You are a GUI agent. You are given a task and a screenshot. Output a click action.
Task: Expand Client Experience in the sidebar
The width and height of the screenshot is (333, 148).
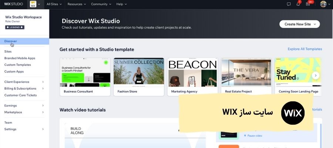coord(24,82)
